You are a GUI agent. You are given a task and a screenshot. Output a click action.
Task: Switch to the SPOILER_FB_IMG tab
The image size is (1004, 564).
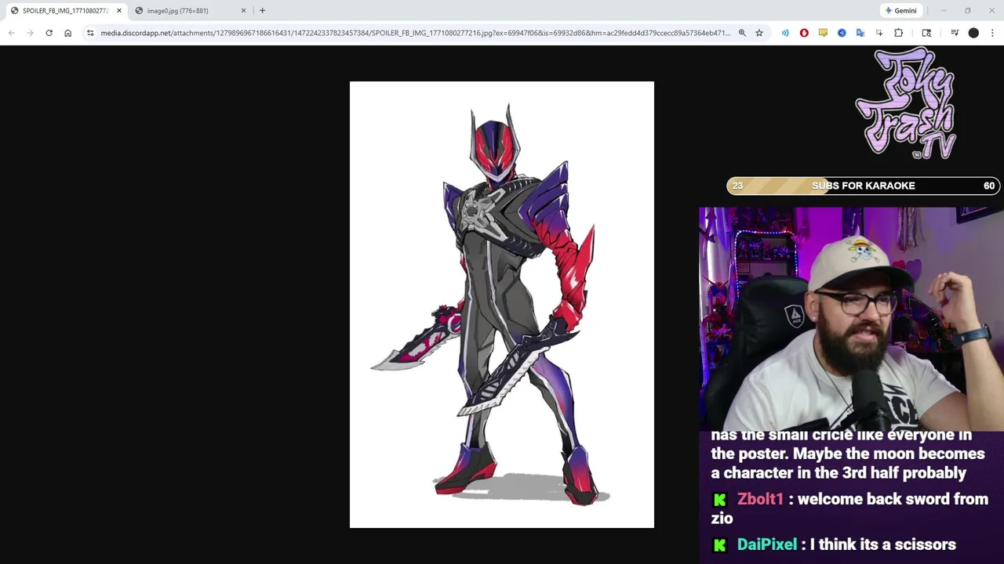65,11
